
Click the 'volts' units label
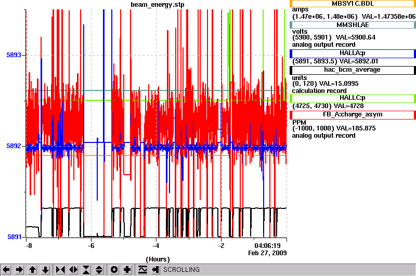300,32
